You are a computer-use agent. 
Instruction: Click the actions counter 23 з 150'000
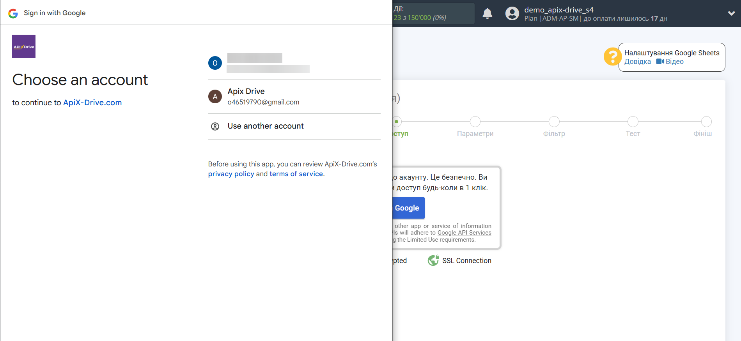point(420,18)
